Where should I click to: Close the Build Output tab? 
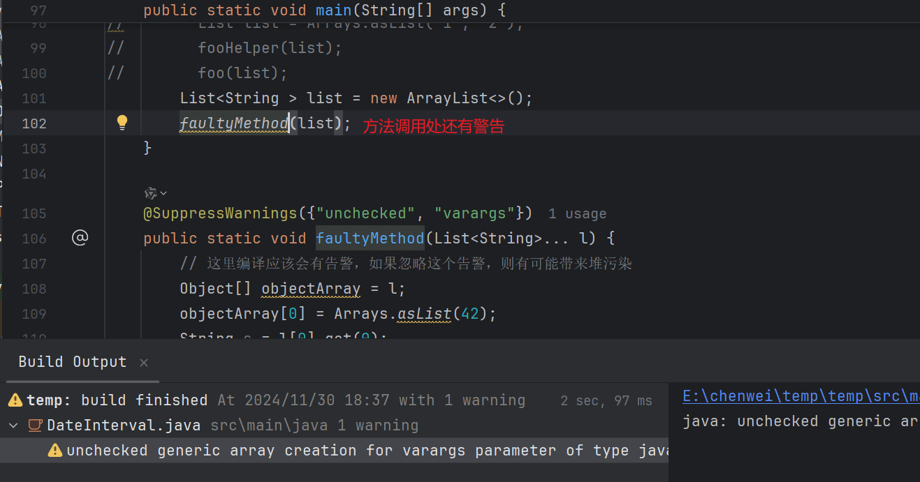click(144, 362)
